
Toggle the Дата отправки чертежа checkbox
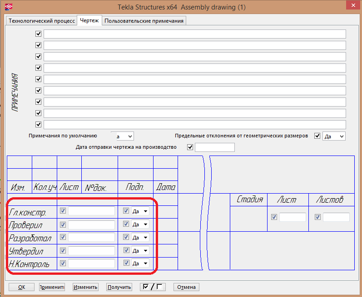[x=190, y=147]
